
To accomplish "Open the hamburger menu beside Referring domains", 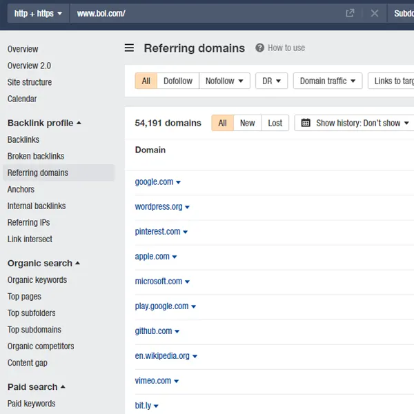I will [129, 48].
